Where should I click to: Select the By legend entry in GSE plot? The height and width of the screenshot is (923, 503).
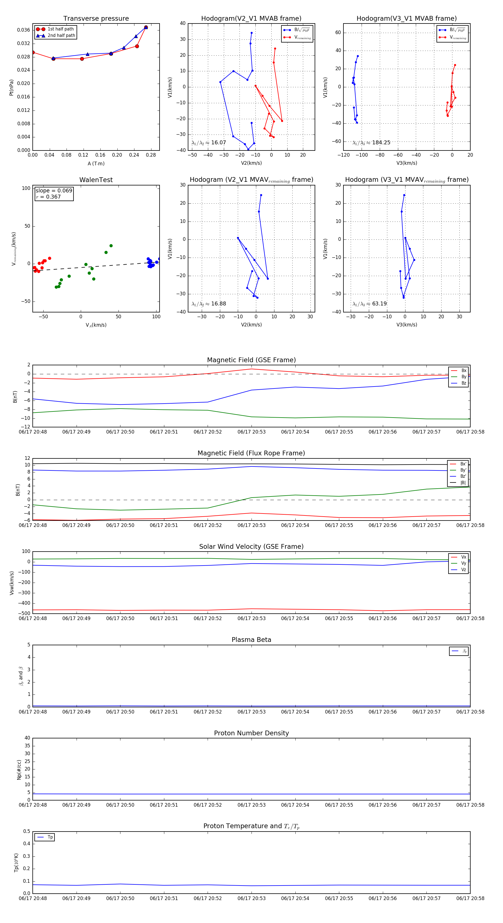pyautogui.click(x=459, y=376)
